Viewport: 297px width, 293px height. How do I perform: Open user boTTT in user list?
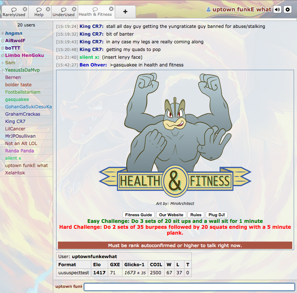point(26,48)
